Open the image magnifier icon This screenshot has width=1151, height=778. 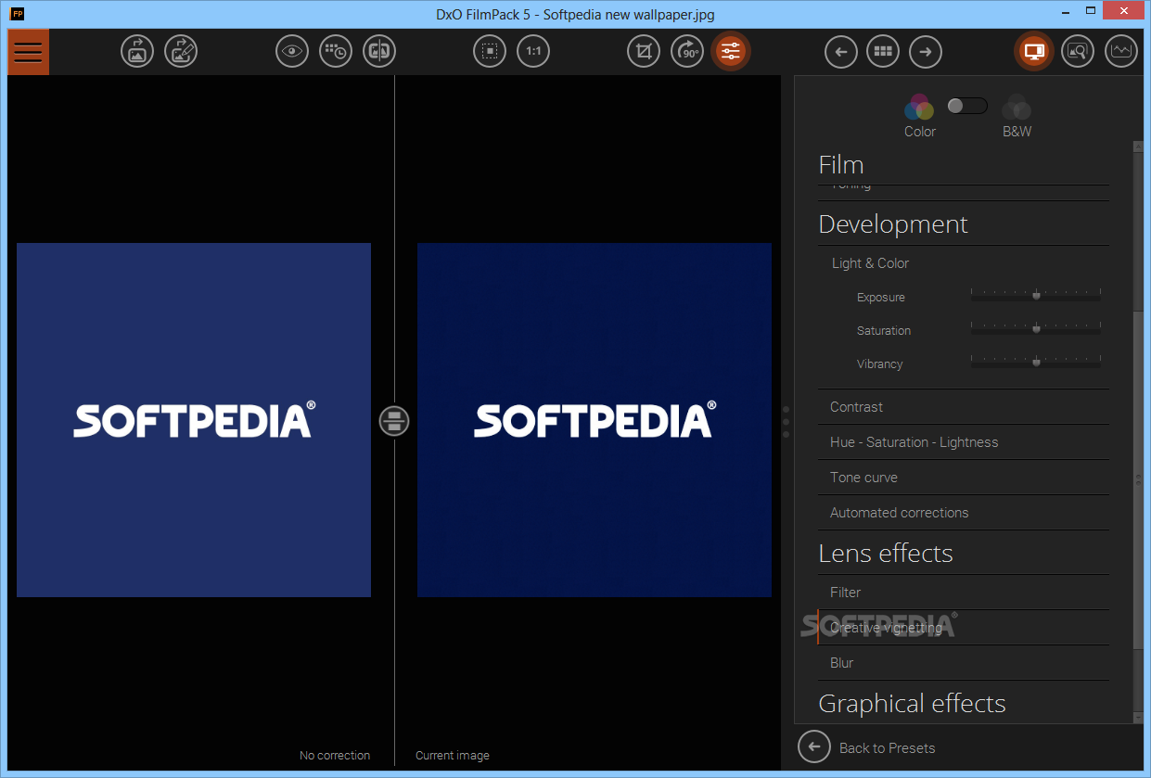1078,51
